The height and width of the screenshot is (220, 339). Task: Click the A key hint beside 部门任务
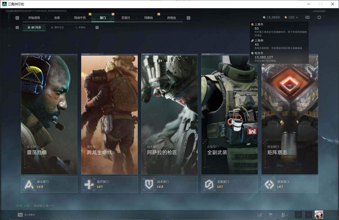click(17, 27)
